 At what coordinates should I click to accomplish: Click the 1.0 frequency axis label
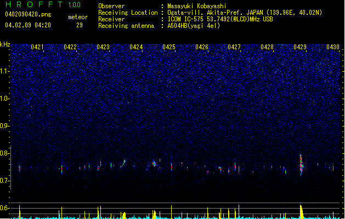(5, 99)
